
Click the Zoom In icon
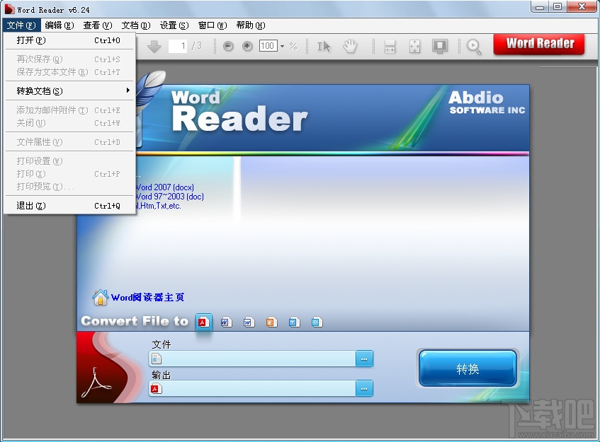coord(247,46)
